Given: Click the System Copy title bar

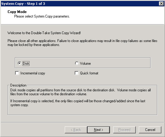Looking at the screenshot, I should 80,4.
